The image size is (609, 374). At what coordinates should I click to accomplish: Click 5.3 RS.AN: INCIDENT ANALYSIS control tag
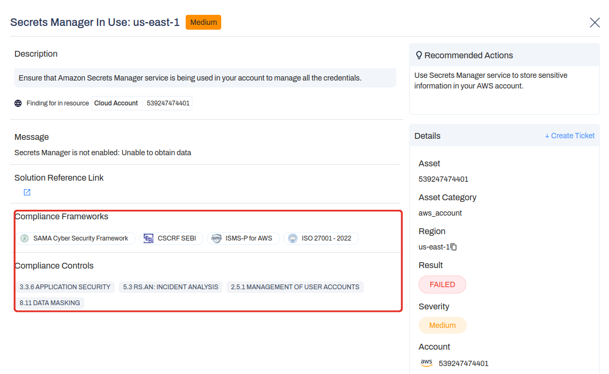170,287
